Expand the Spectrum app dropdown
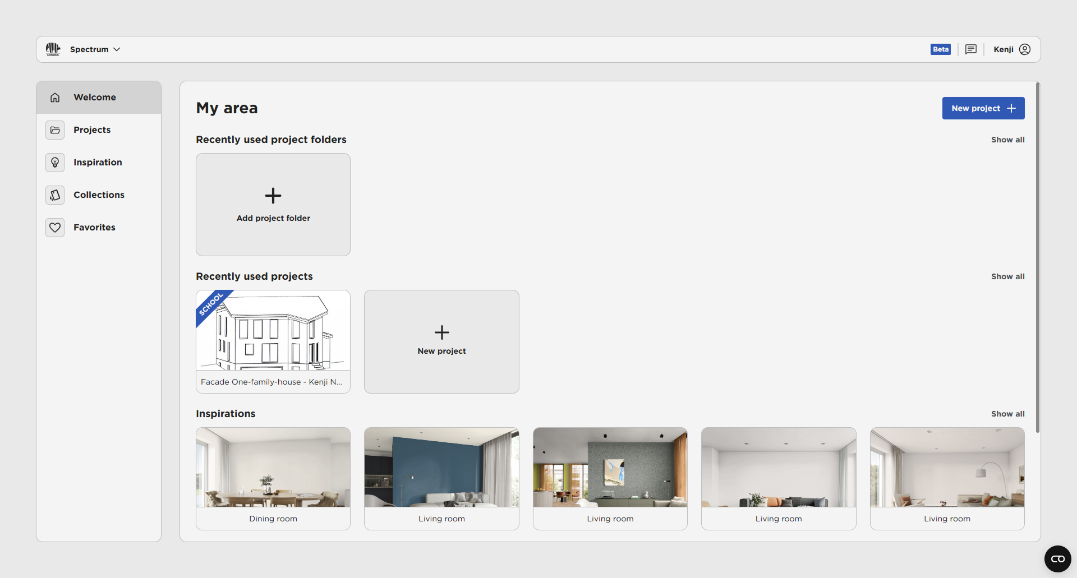The image size is (1077, 578). [x=95, y=49]
